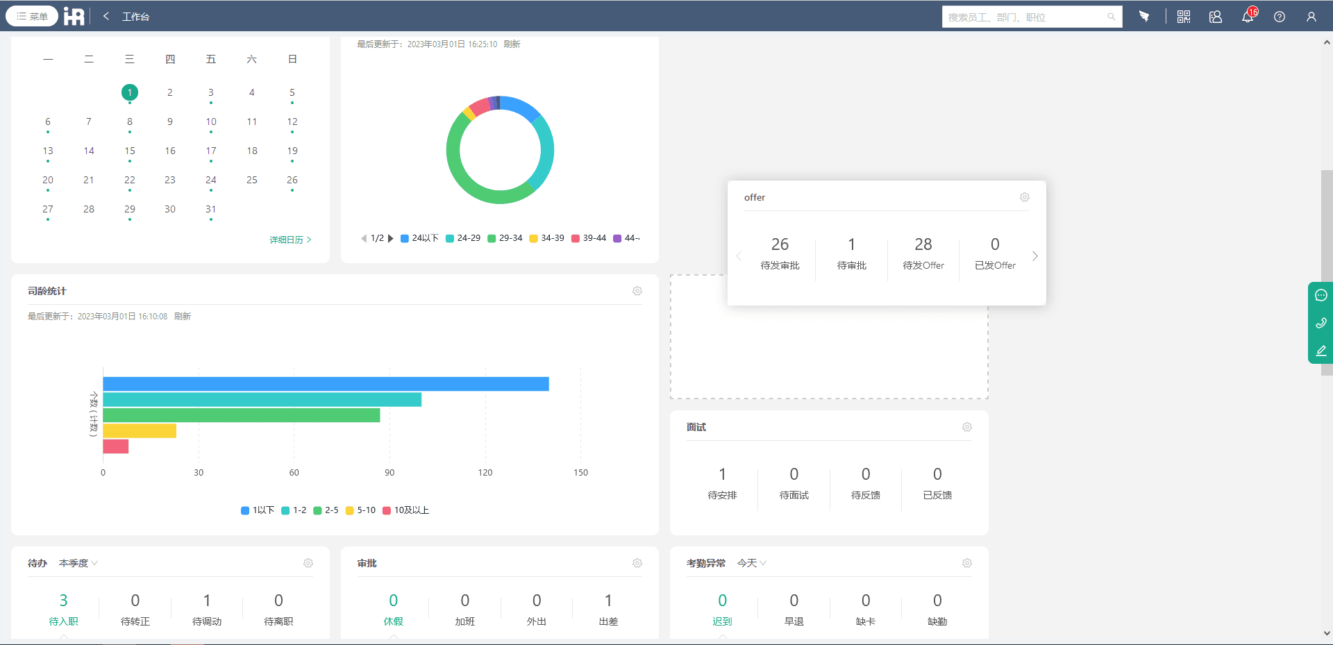The width and height of the screenshot is (1333, 645).
Task: Select the 待转正 tab
Action: 135,610
